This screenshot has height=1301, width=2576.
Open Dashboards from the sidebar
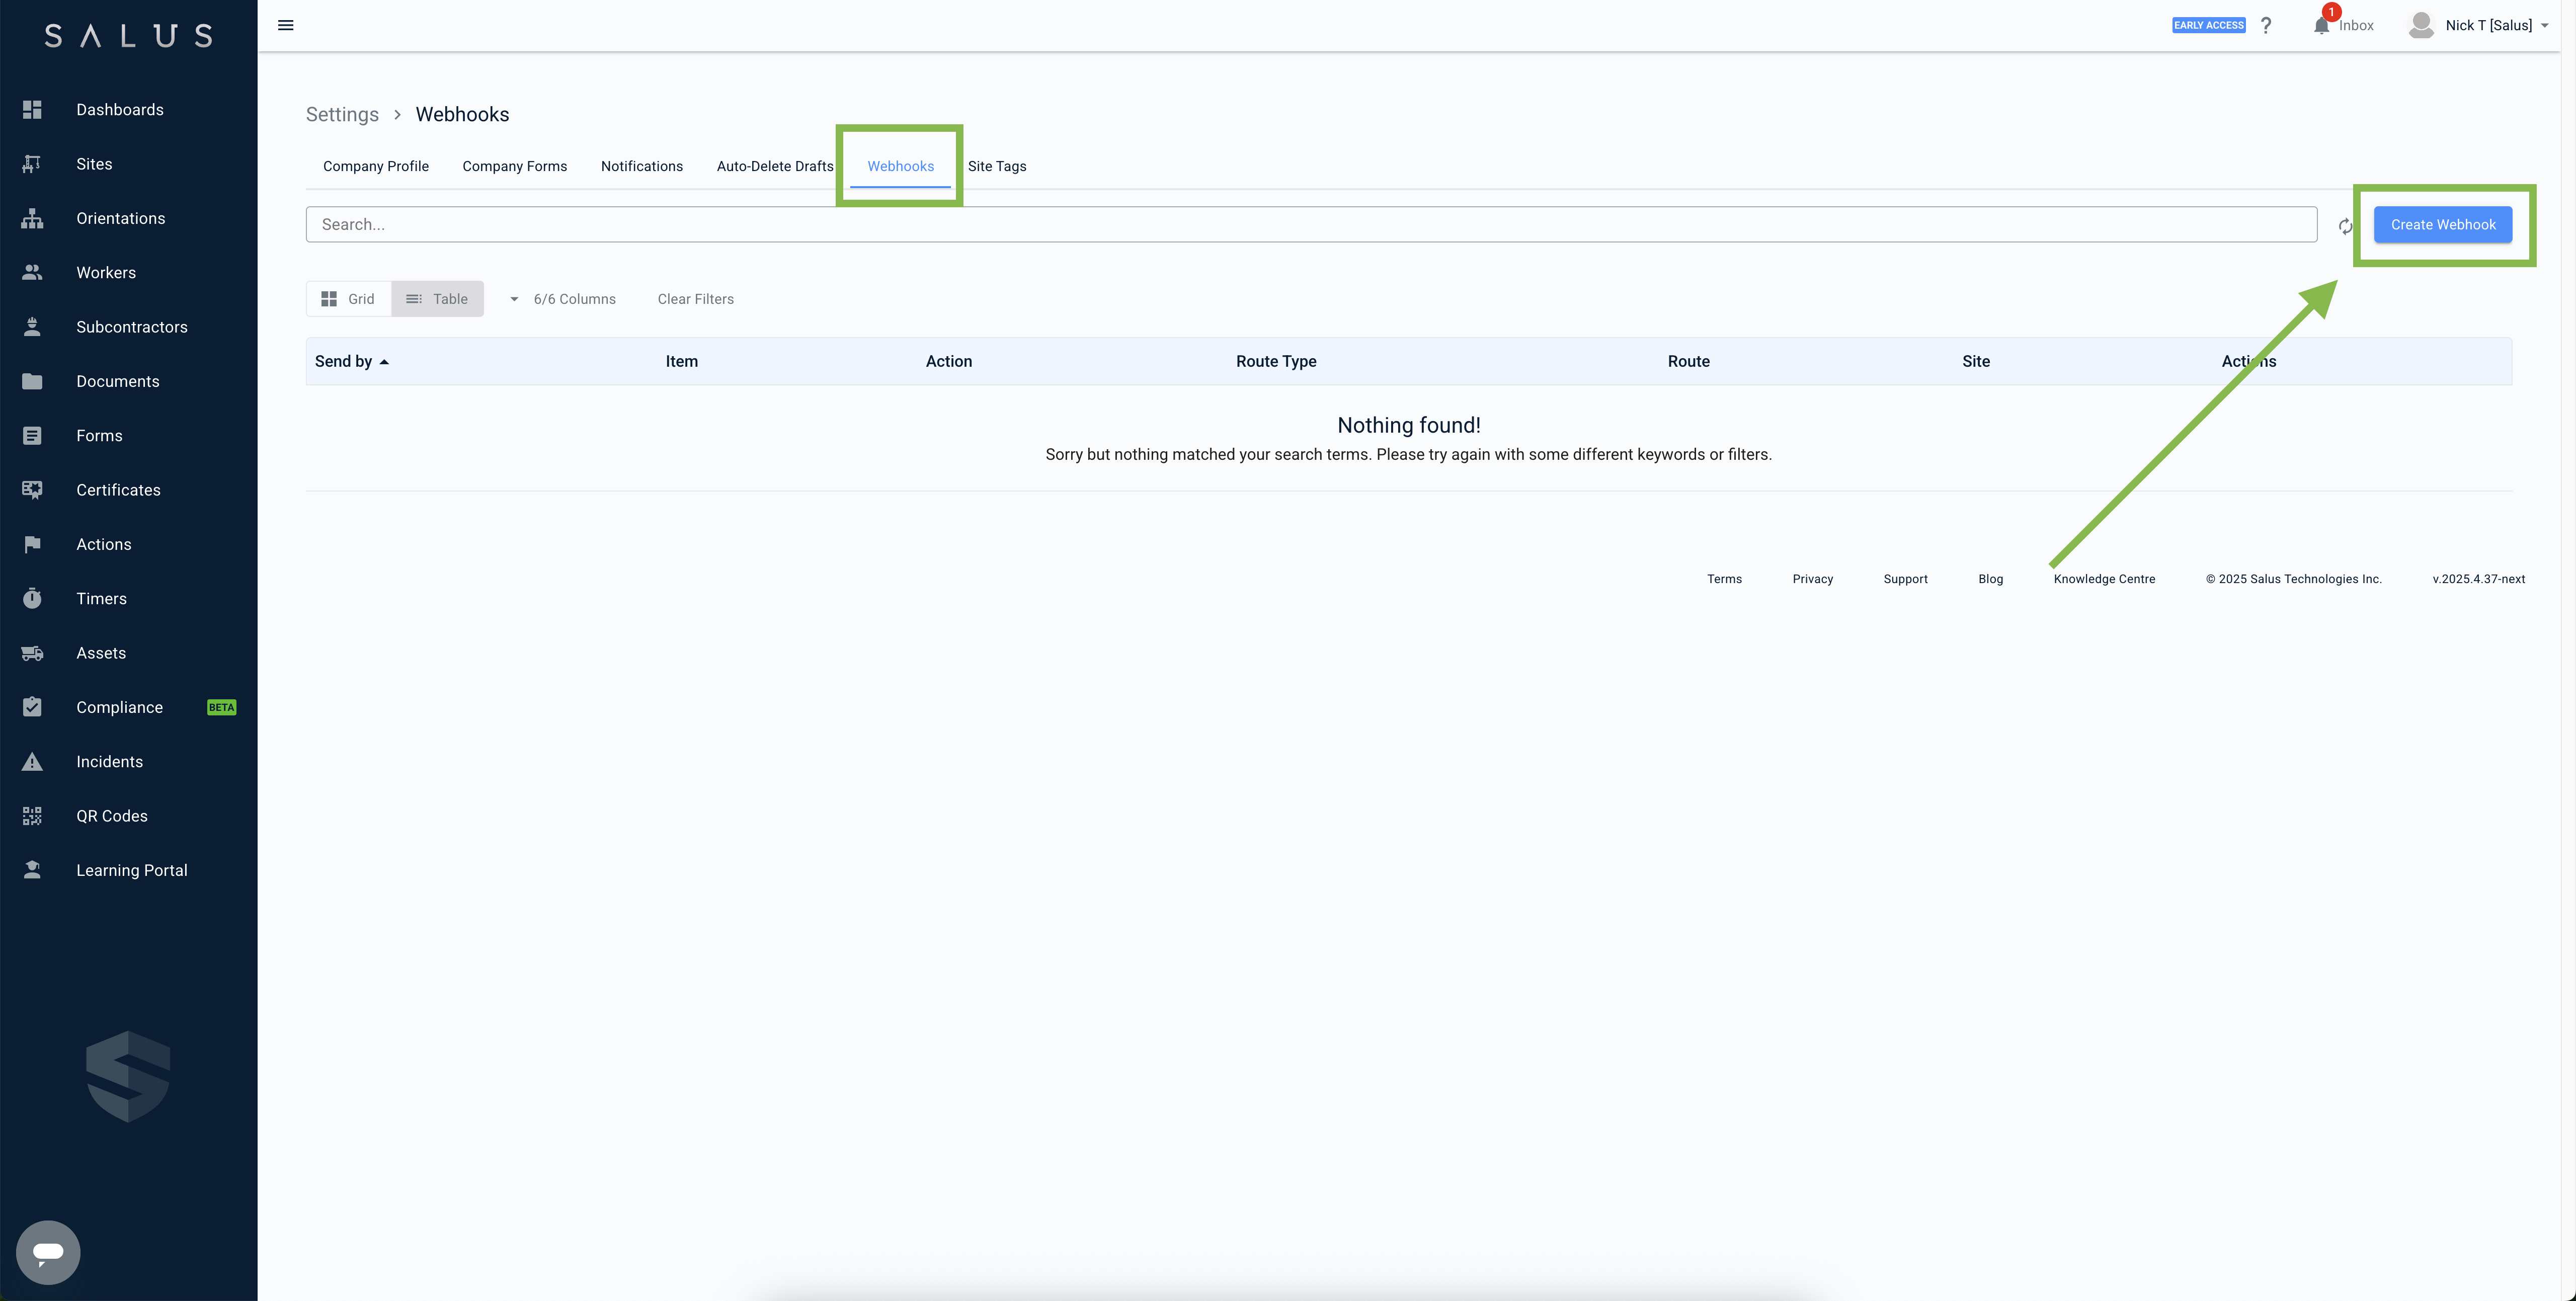click(x=119, y=110)
